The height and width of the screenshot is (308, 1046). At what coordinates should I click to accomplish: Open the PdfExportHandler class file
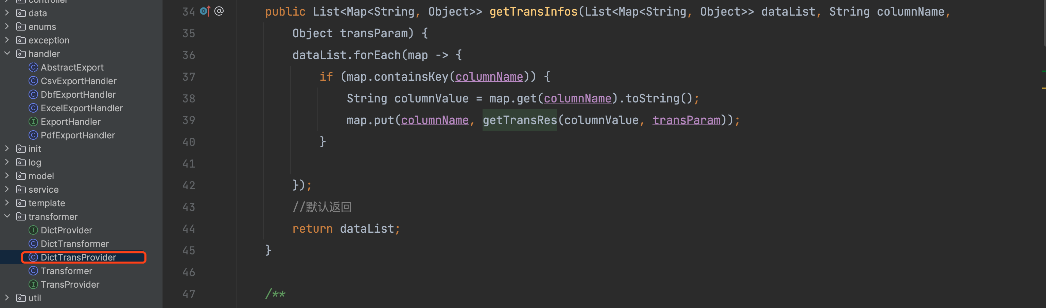pos(77,135)
